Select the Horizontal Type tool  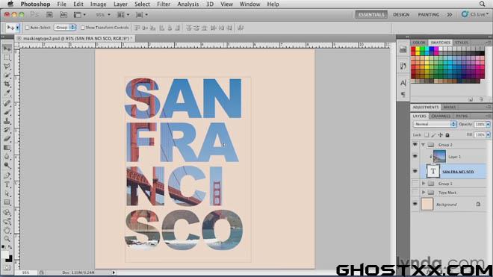[7, 185]
